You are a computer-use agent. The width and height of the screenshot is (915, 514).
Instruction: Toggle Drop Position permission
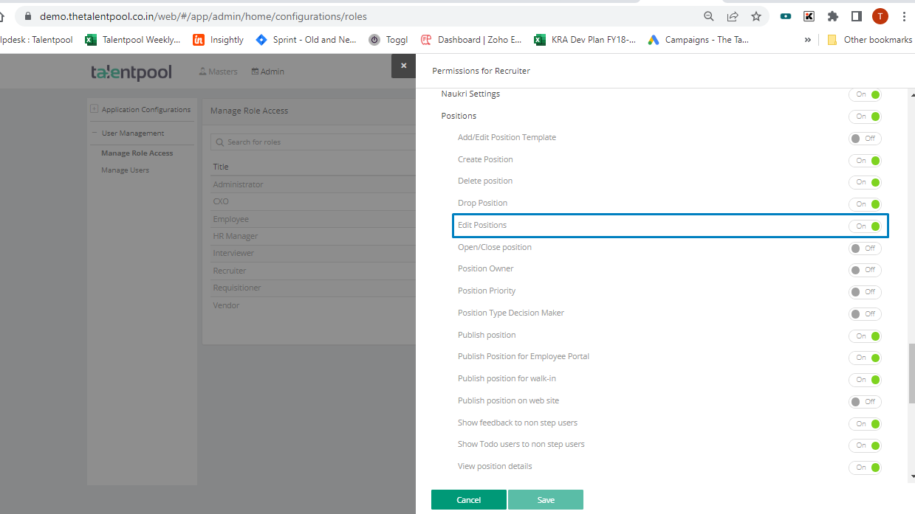(x=865, y=204)
